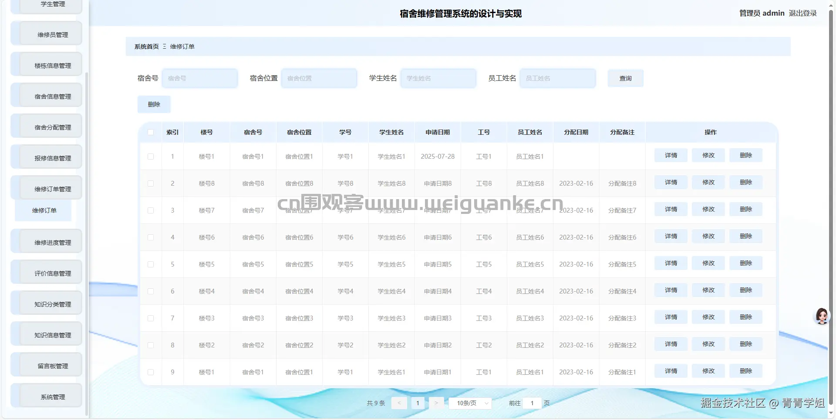This screenshot has height=420, width=836.
Task: Focus the 员工姓名 search field
Action: (x=558, y=78)
